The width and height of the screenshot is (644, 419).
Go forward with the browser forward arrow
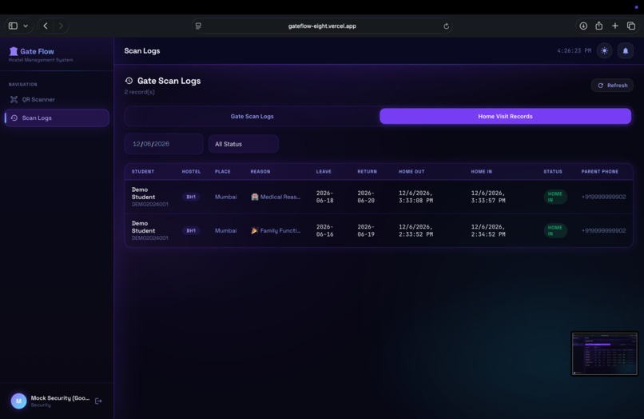[x=61, y=26]
